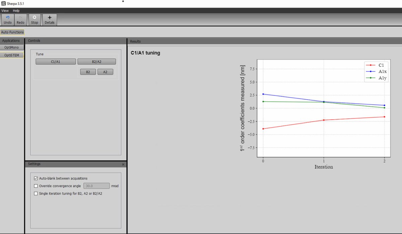Click the B2 tune button
The height and width of the screenshot is (234, 402).
(88, 72)
